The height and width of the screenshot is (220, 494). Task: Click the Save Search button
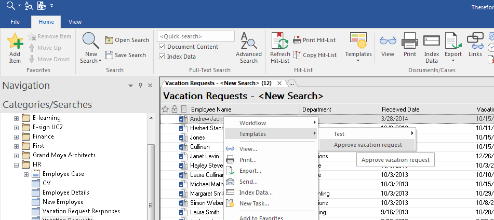[126, 55]
